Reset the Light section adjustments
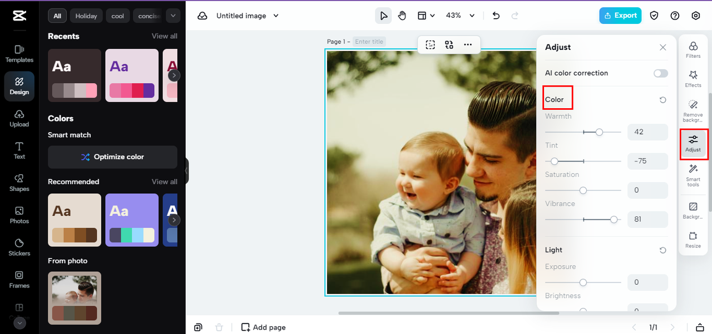Screen dimensions: 712x334 (x=662, y=250)
